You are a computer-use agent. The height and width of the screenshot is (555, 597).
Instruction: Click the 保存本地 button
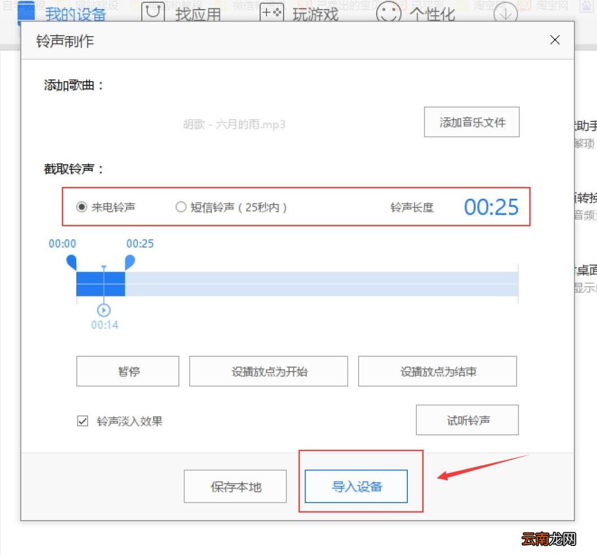(236, 487)
